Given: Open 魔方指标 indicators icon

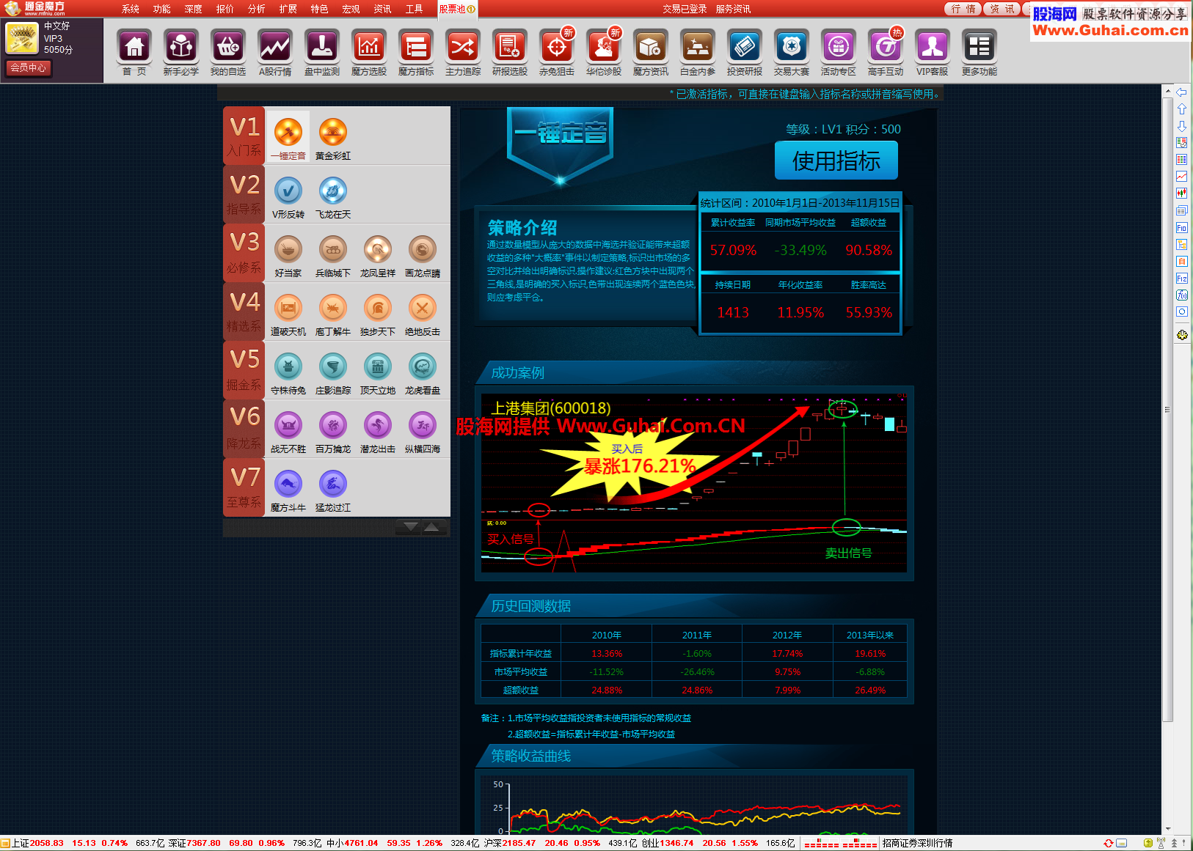Looking at the screenshot, I should 416,52.
